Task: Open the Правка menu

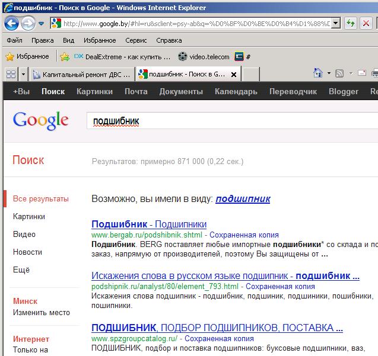Action: 43,40
